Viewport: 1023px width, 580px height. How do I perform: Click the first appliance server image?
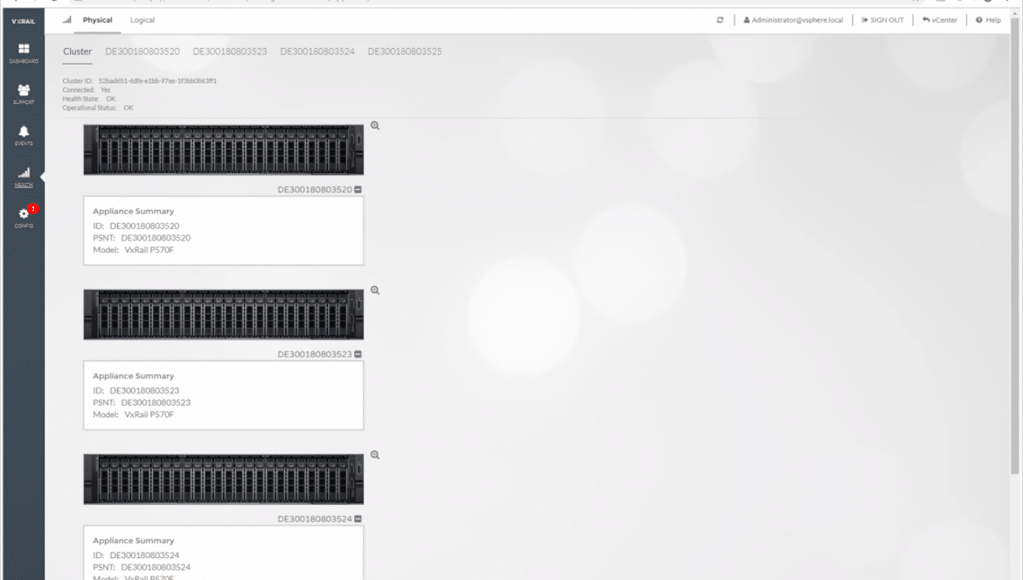point(223,150)
